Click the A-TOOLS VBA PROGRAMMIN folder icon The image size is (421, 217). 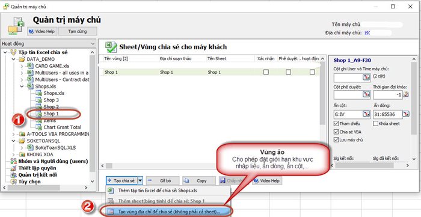tap(22, 134)
